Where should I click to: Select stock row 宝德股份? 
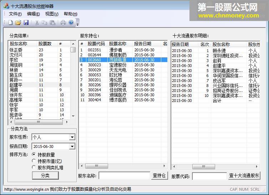coord(123,65)
